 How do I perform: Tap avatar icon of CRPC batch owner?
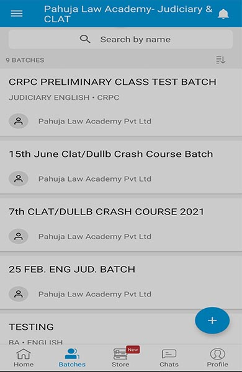[19, 122]
